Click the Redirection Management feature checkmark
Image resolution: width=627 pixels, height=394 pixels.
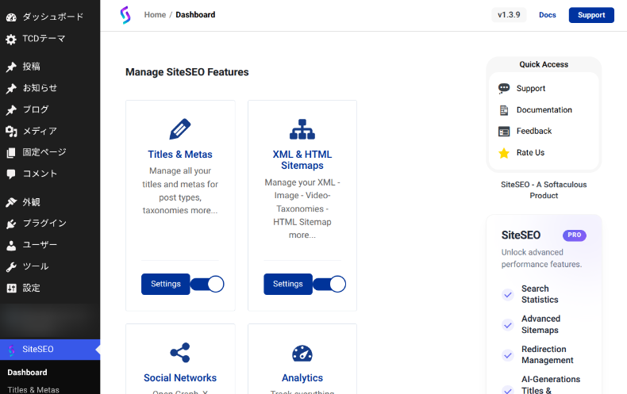point(508,355)
